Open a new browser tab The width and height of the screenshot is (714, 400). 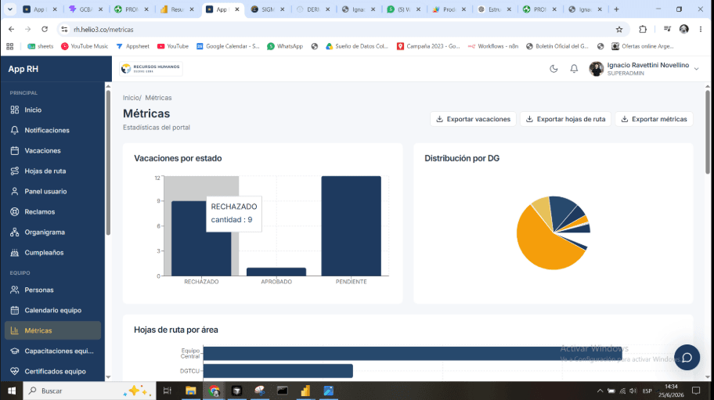617,9
